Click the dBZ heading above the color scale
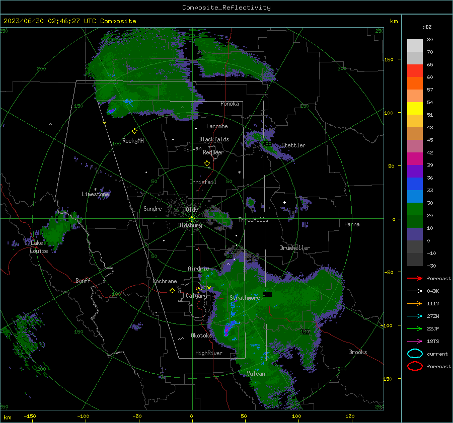Screen dimensions: 453x423 pyautogui.click(x=427, y=27)
